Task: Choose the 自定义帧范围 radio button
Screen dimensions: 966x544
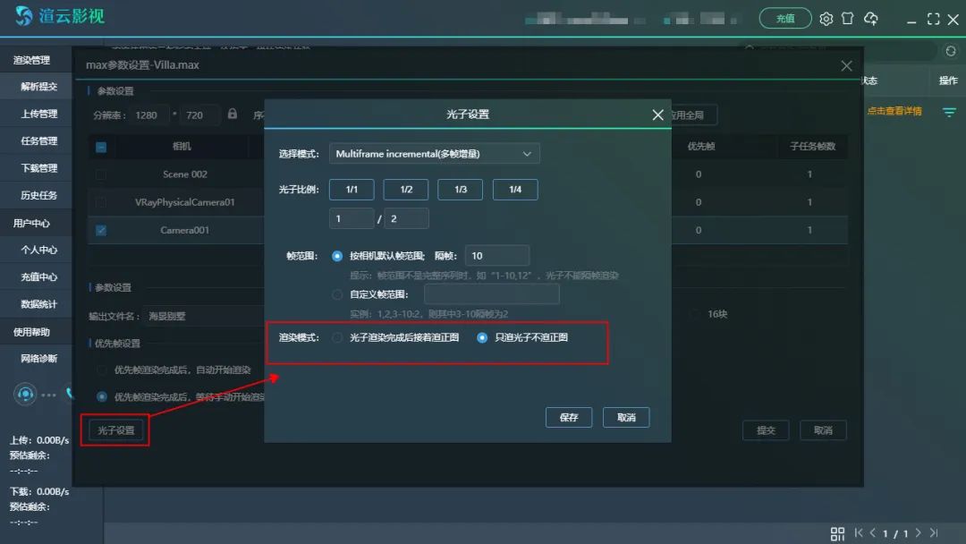Action: click(337, 294)
